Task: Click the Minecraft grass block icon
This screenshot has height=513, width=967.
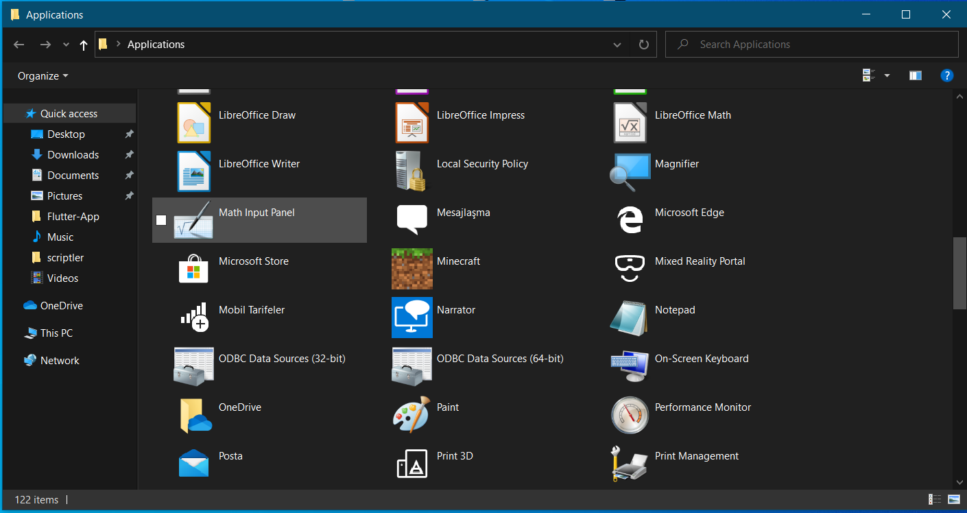Action: point(412,269)
